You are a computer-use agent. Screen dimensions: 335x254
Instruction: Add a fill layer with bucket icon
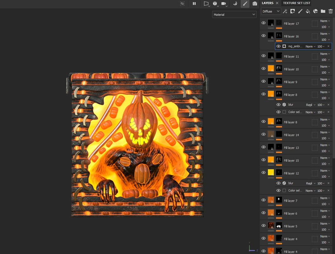point(308,11)
